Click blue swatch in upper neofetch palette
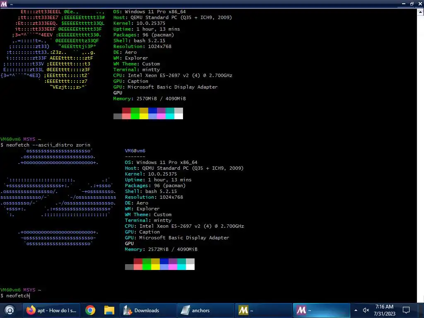Screen dimensions: 424x318 tap(152, 110)
